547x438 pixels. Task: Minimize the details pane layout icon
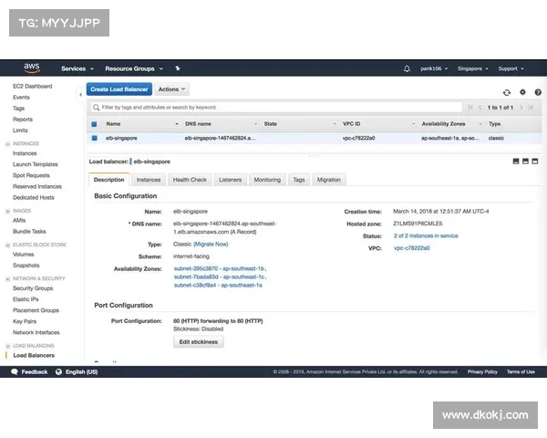(x=516, y=161)
